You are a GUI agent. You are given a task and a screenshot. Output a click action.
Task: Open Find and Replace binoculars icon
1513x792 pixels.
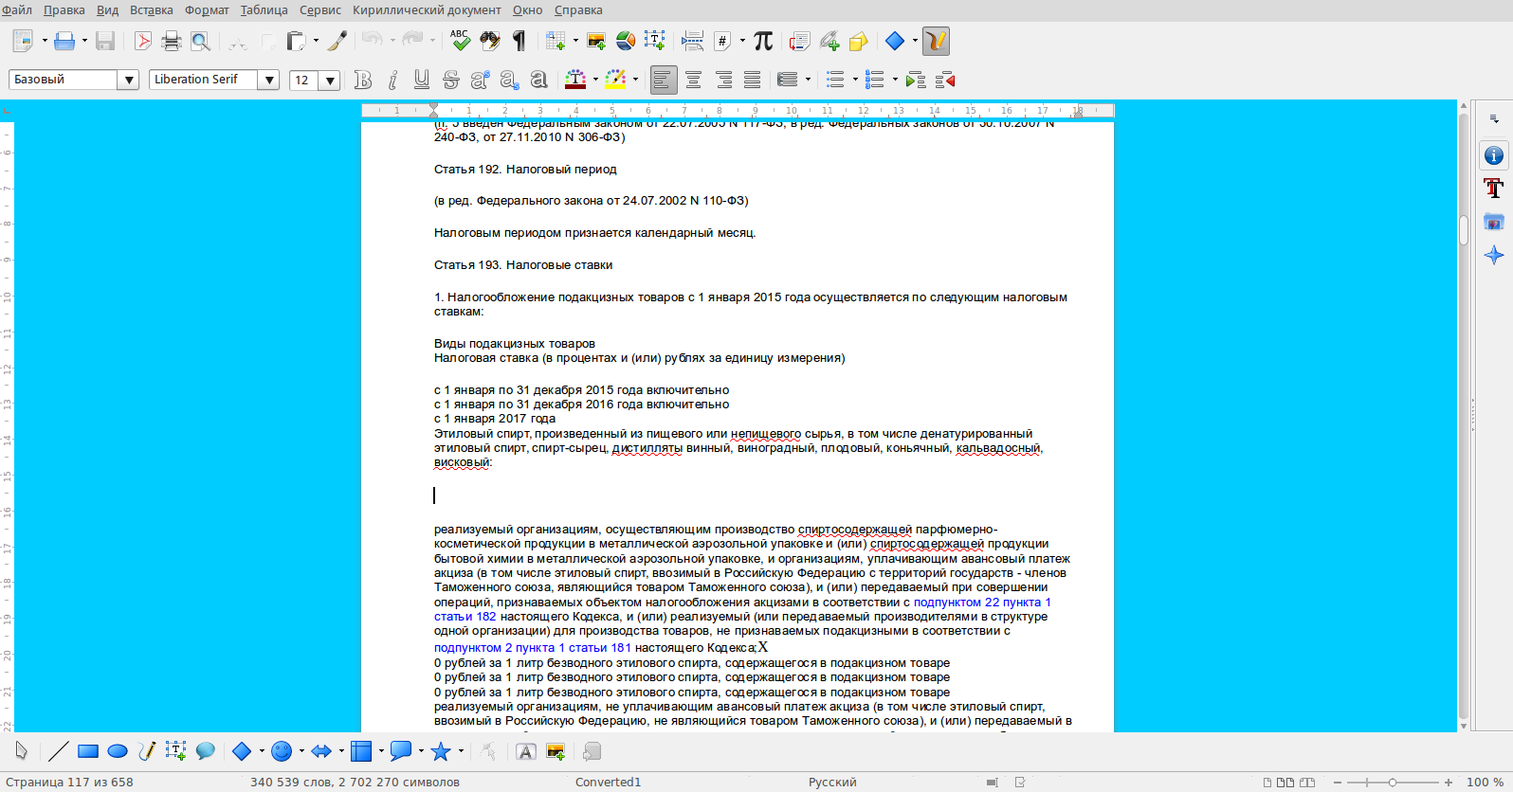pos(490,41)
